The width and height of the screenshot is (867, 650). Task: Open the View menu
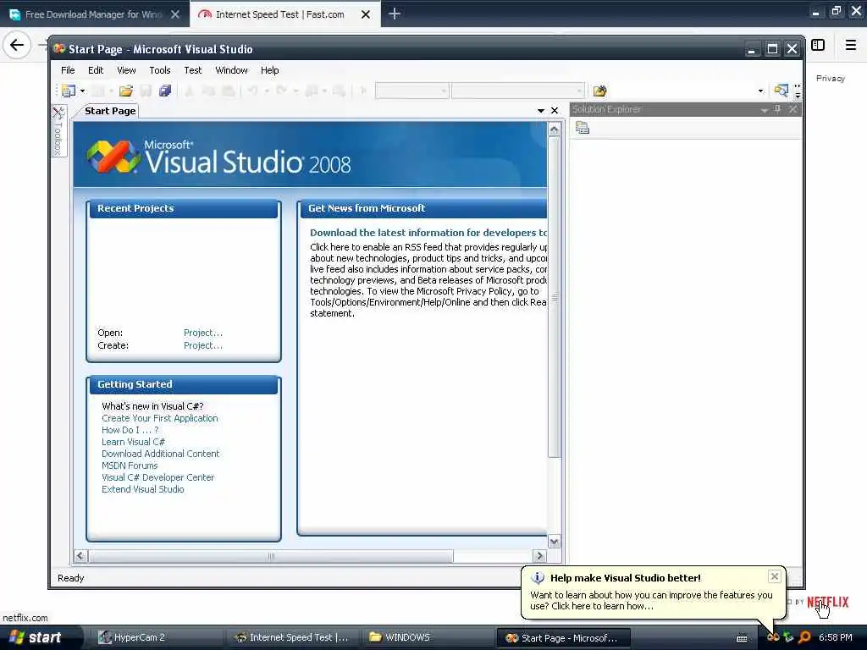click(126, 70)
